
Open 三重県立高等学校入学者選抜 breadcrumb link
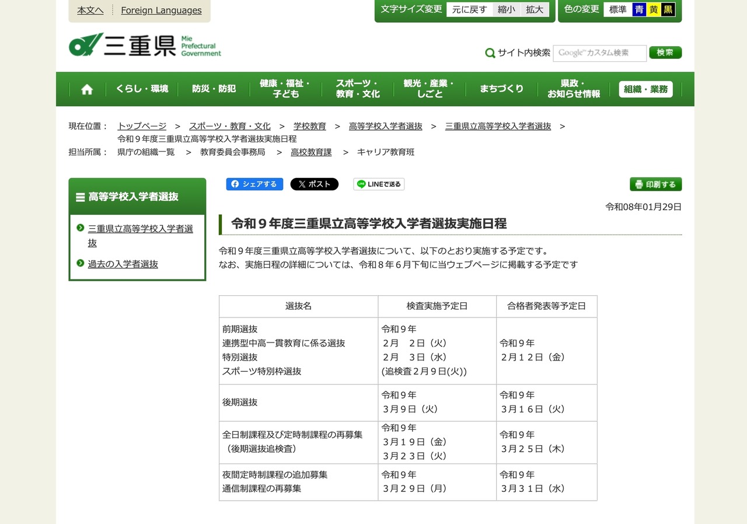(498, 126)
